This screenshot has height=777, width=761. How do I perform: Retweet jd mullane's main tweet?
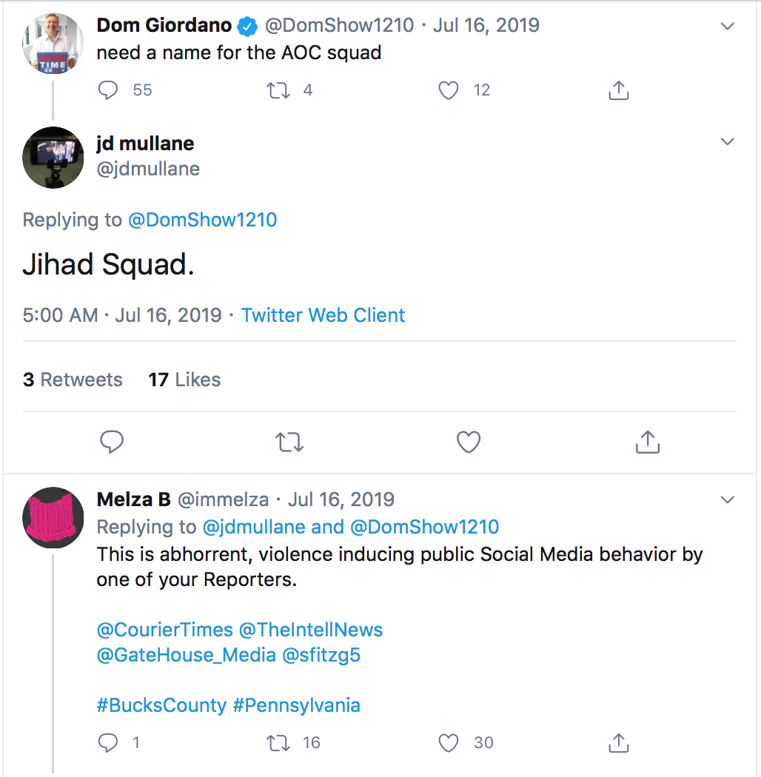pos(289,442)
